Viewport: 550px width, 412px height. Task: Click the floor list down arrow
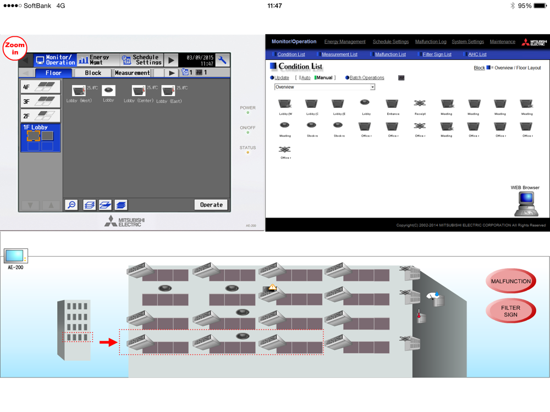(30, 205)
